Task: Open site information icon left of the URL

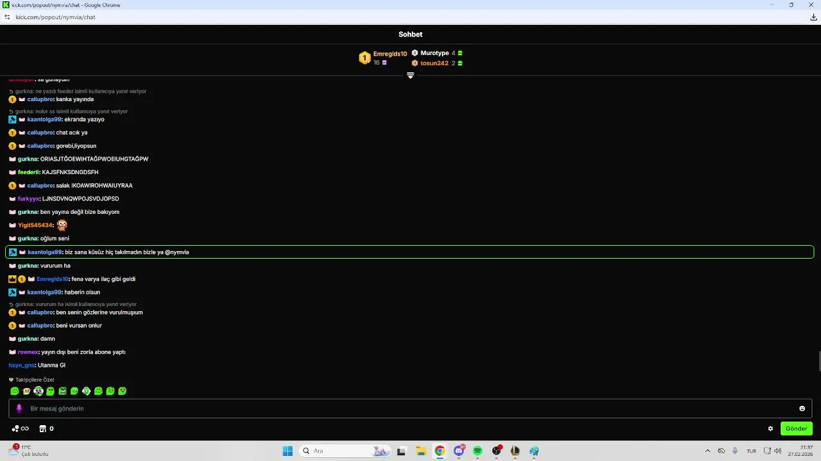Action: (7, 17)
